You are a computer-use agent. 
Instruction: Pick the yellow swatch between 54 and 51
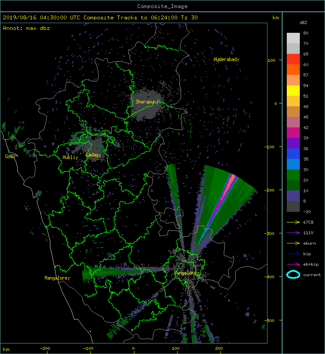(x=293, y=90)
